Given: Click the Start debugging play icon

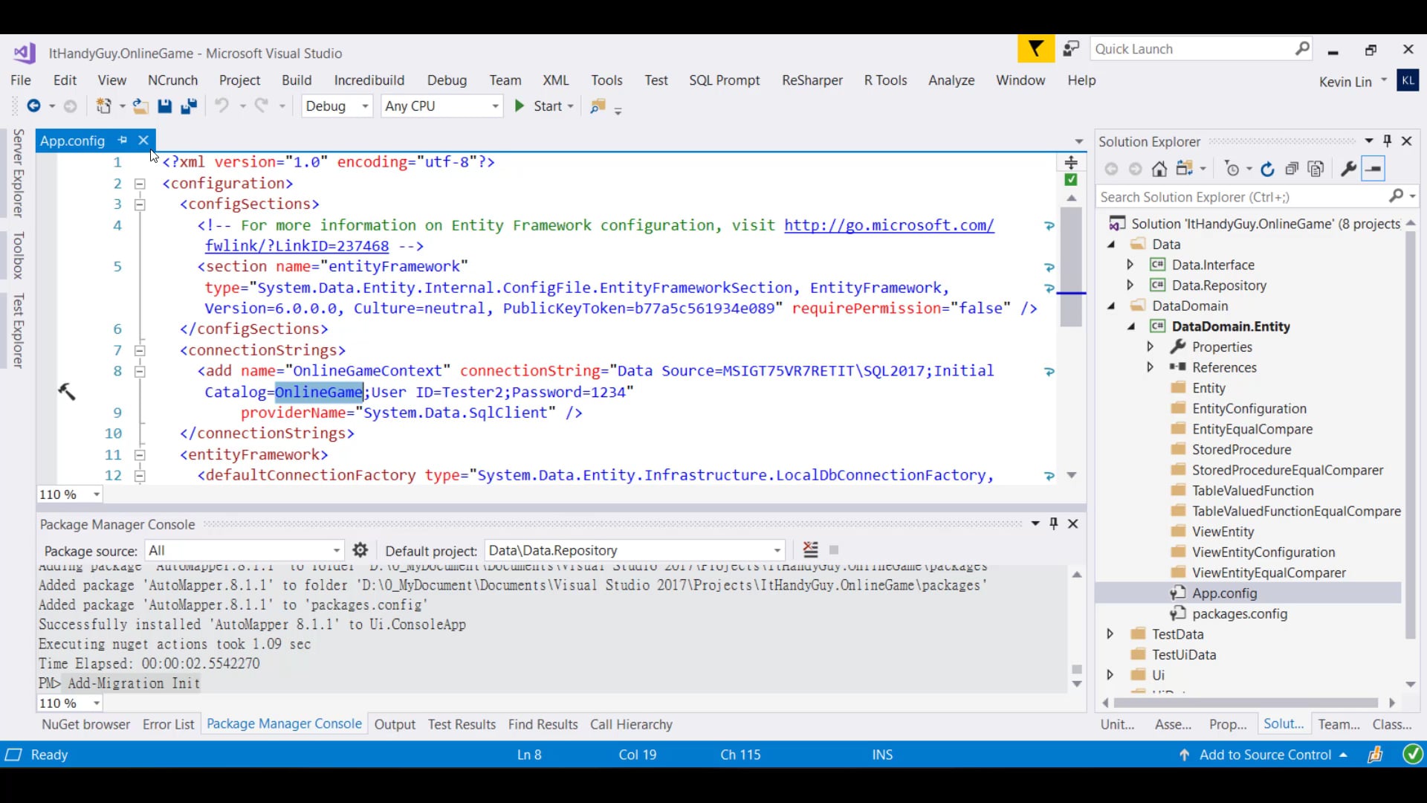Looking at the screenshot, I should pyautogui.click(x=520, y=106).
